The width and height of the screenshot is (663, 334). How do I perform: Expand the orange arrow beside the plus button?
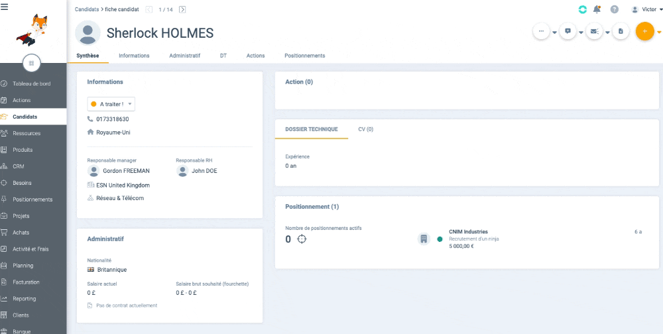click(658, 32)
